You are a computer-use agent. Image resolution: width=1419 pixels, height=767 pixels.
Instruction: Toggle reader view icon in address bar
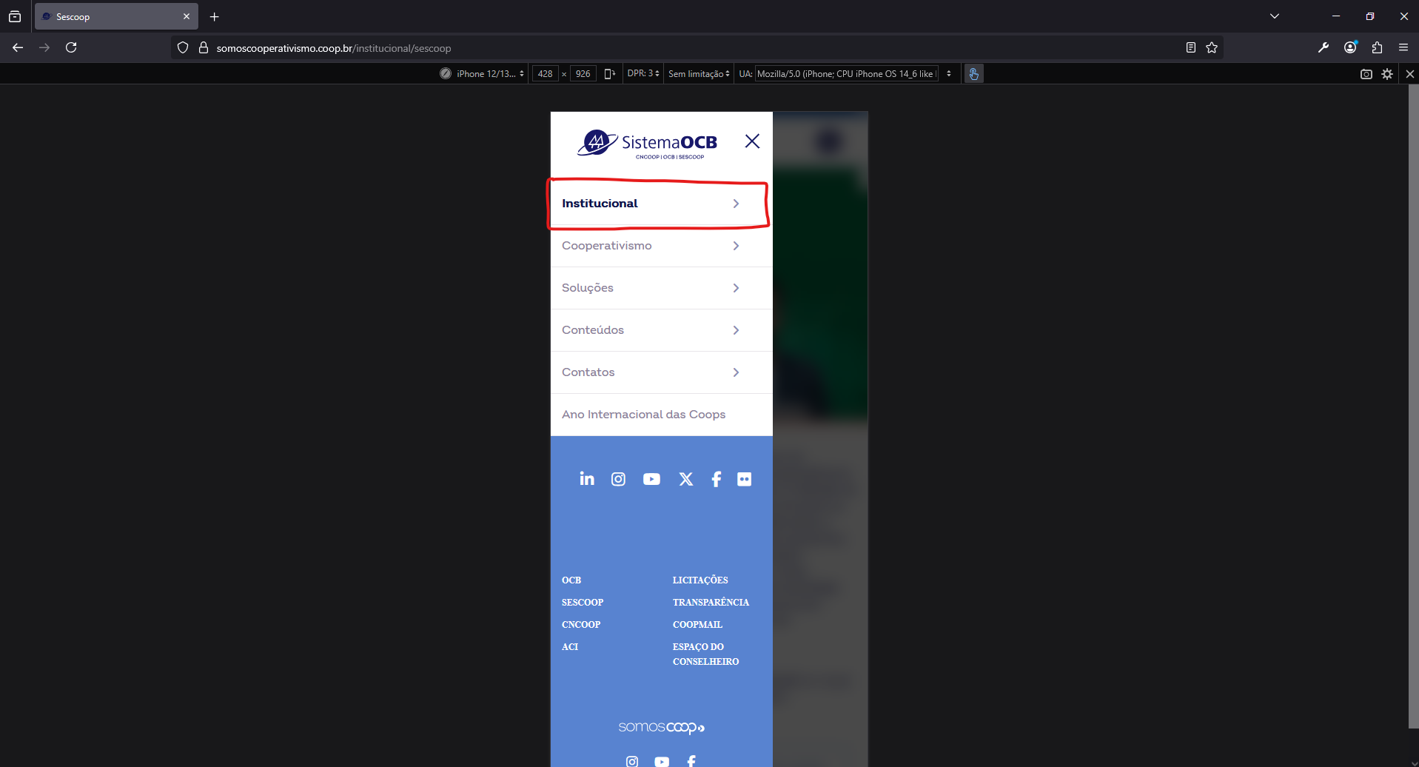click(x=1190, y=47)
